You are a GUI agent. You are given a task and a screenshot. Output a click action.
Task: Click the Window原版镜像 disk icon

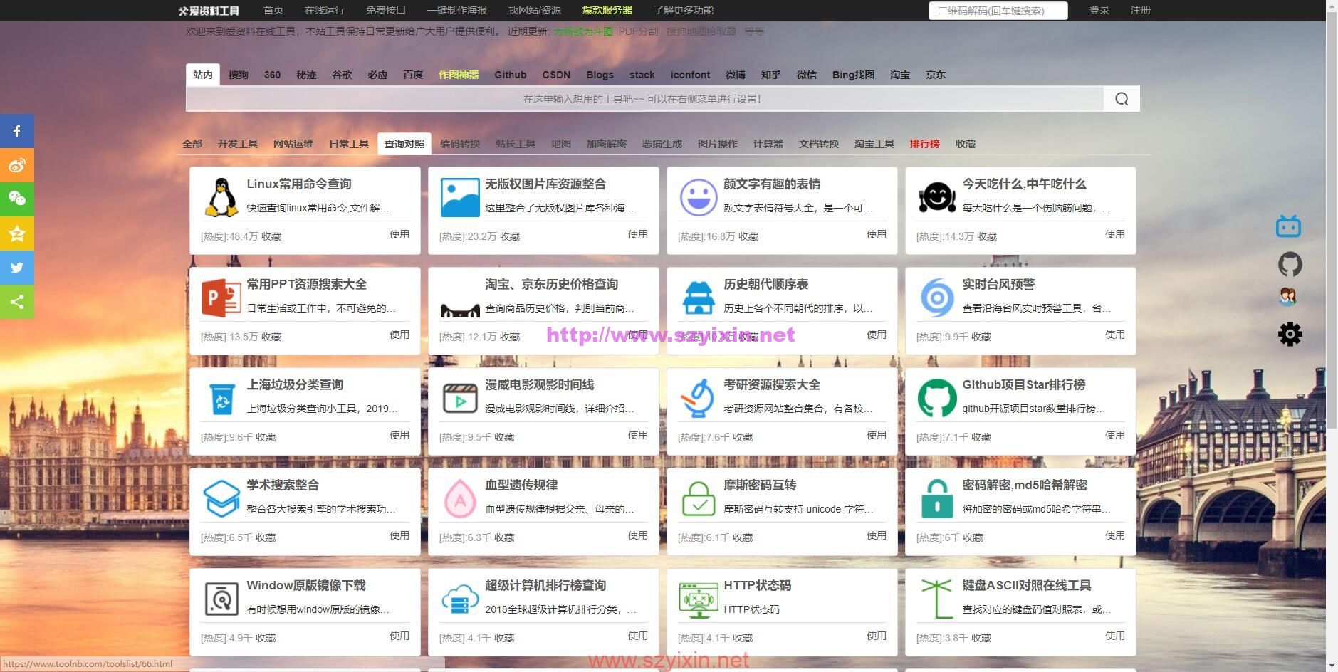point(221,599)
